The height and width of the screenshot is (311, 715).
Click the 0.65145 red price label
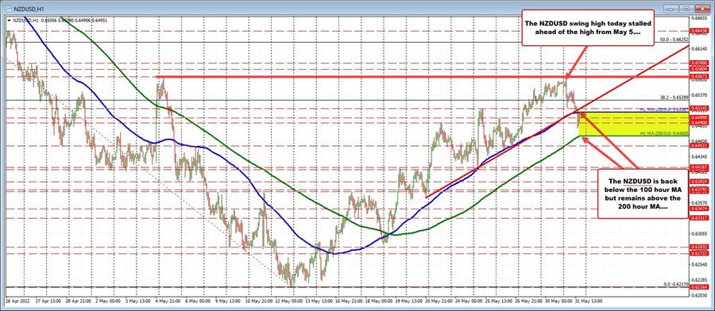pos(699,109)
